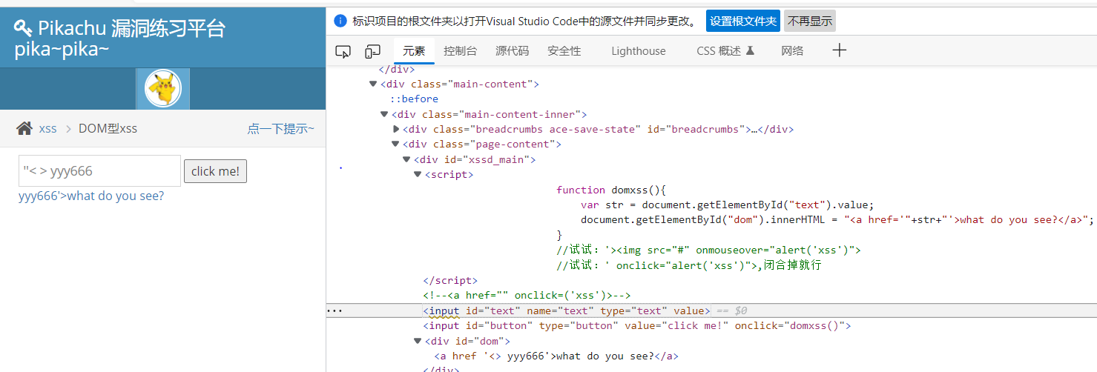Click the 不再显示 button
1097x372 pixels.
(810, 21)
